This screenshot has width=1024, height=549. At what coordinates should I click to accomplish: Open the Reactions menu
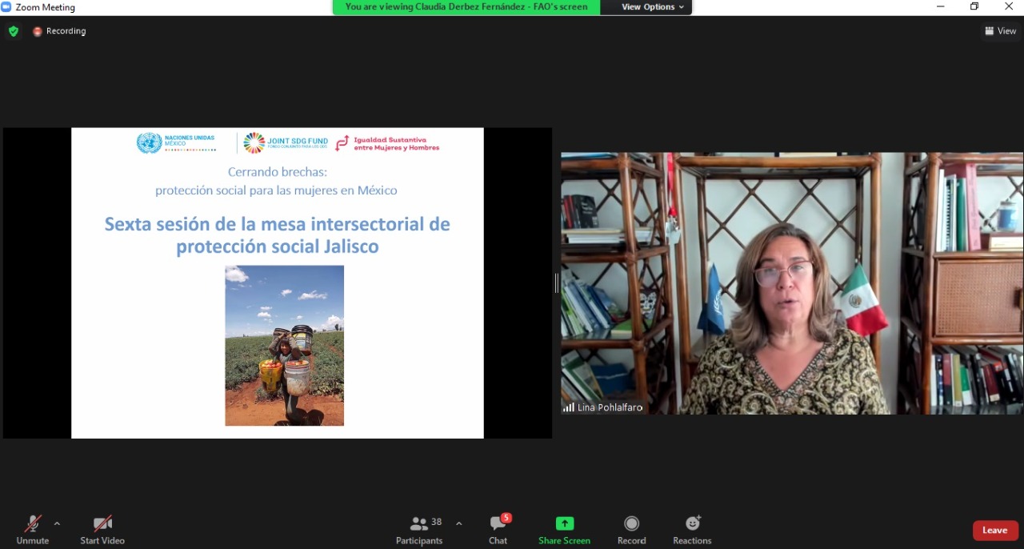pos(692,530)
